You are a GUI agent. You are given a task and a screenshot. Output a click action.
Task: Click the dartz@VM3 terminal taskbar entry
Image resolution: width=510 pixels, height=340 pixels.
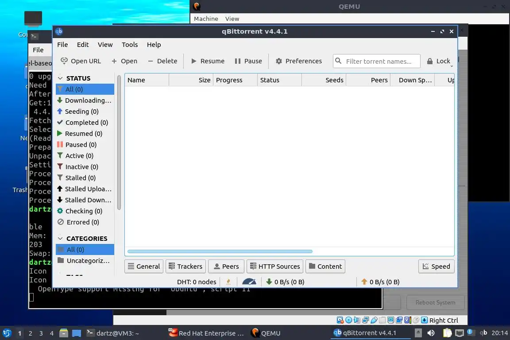[x=112, y=333]
